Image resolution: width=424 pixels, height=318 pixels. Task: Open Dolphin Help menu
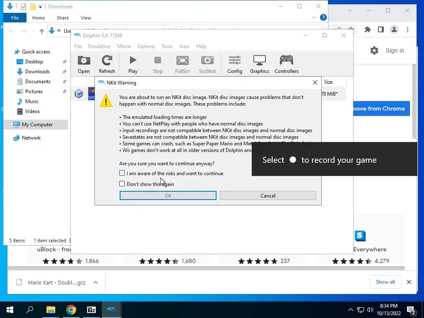pos(202,46)
